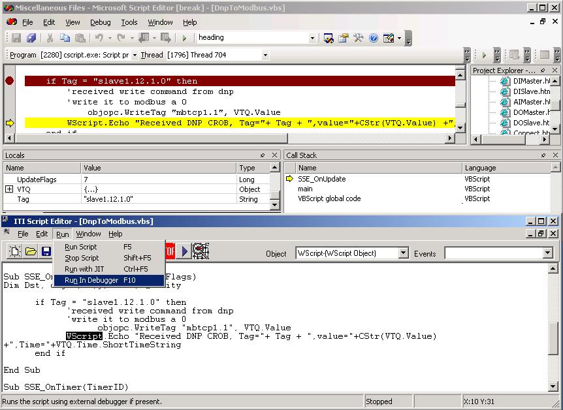The height and width of the screenshot is (410, 563).
Task: Toggle auto-hide pin on Locals panel
Action: tap(263, 155)
